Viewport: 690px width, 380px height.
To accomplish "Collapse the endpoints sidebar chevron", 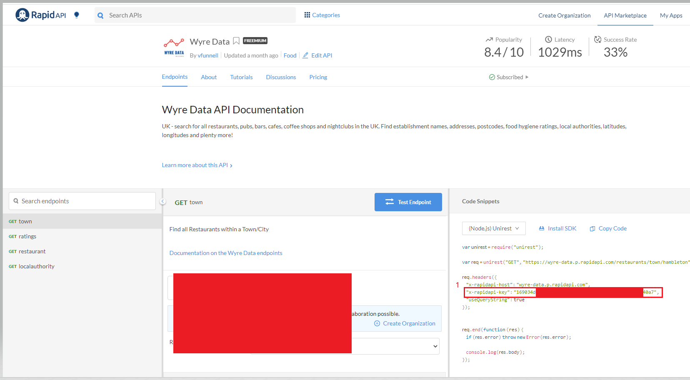I will point(163,201).
